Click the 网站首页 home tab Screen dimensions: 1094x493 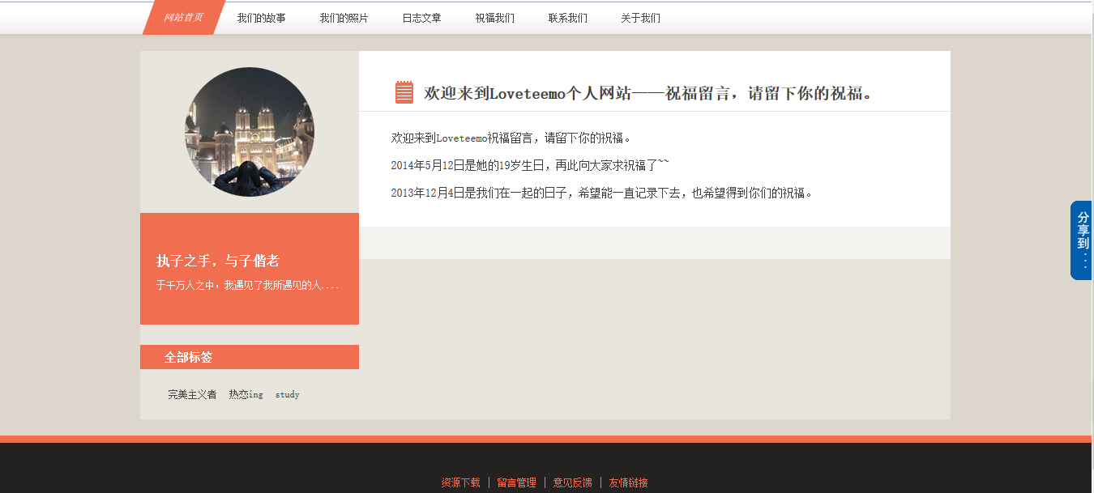click(x=183, y=18)
